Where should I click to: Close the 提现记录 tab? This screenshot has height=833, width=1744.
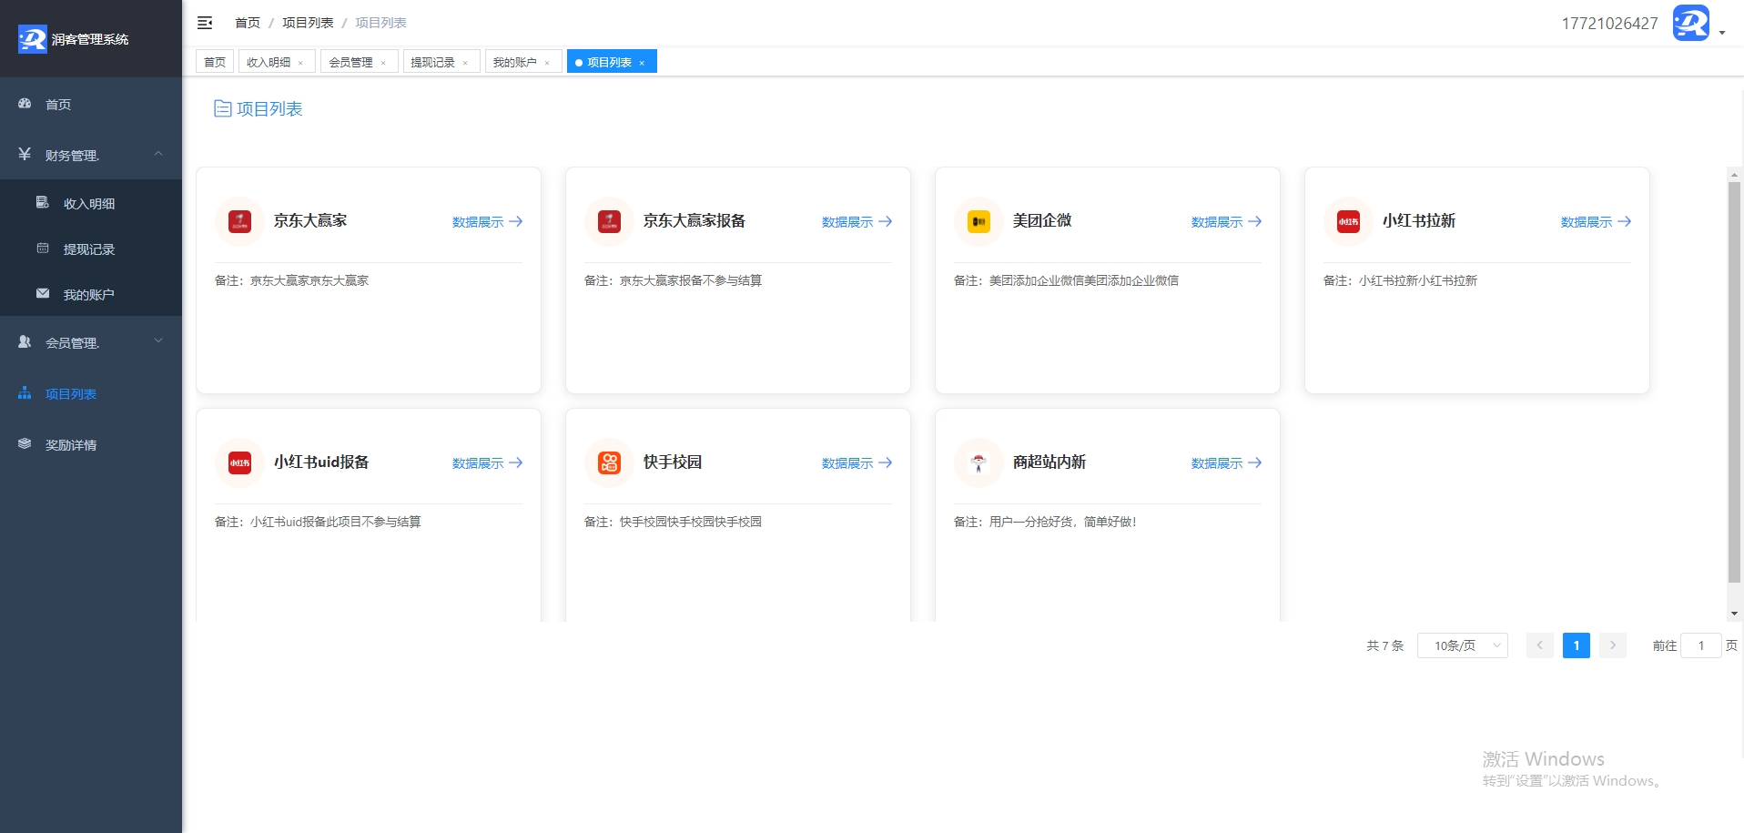pos(465,63)
